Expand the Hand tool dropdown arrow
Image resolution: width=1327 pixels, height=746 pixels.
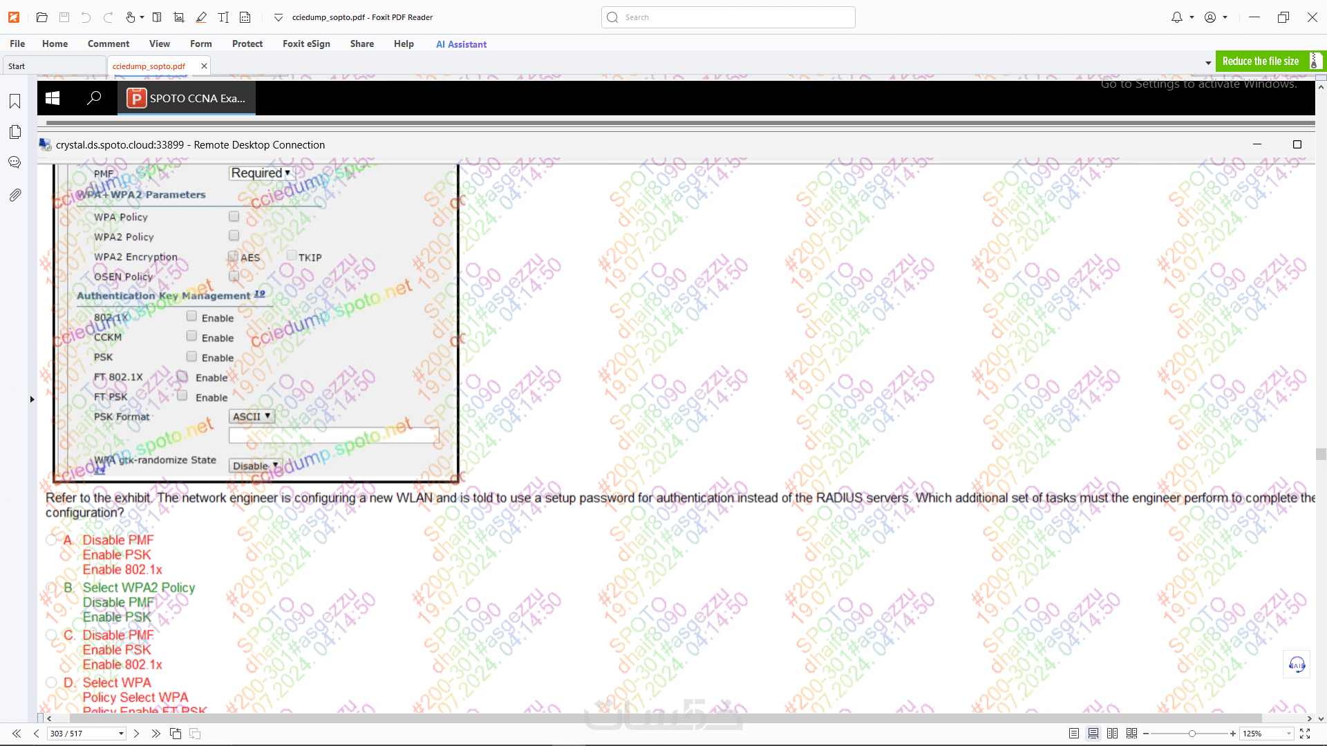tap(142, 17)
